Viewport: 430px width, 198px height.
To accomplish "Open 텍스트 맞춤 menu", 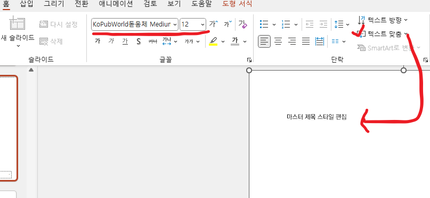I will 383,34.
